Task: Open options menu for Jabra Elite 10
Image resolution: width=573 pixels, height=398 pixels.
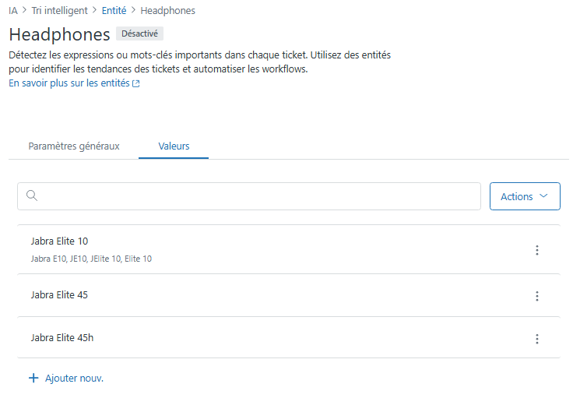Action: tap(537, 250)
